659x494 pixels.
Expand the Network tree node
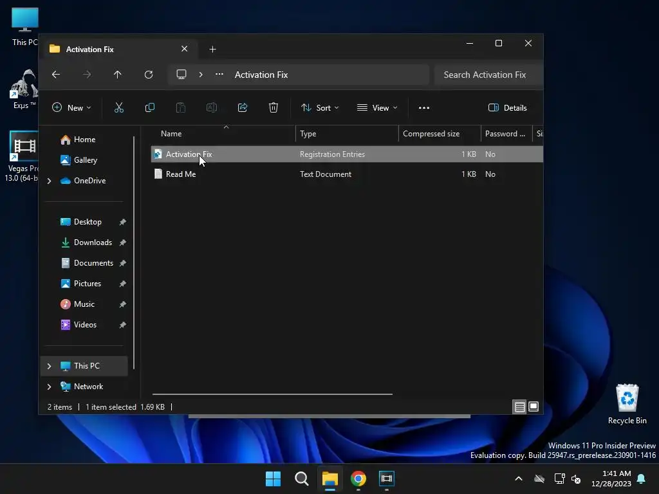[49, 387]
